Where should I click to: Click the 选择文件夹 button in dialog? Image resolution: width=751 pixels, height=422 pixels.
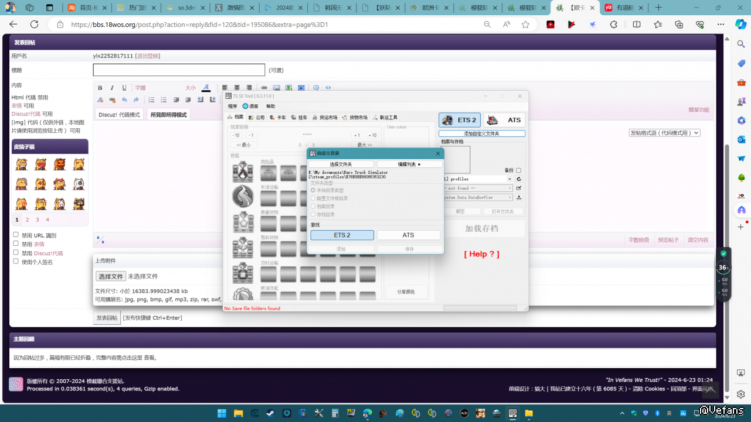341,164
